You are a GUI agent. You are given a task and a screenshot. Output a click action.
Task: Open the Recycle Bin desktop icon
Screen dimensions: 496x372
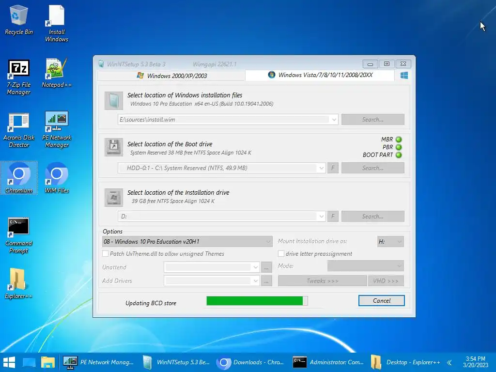pos(19,19)
